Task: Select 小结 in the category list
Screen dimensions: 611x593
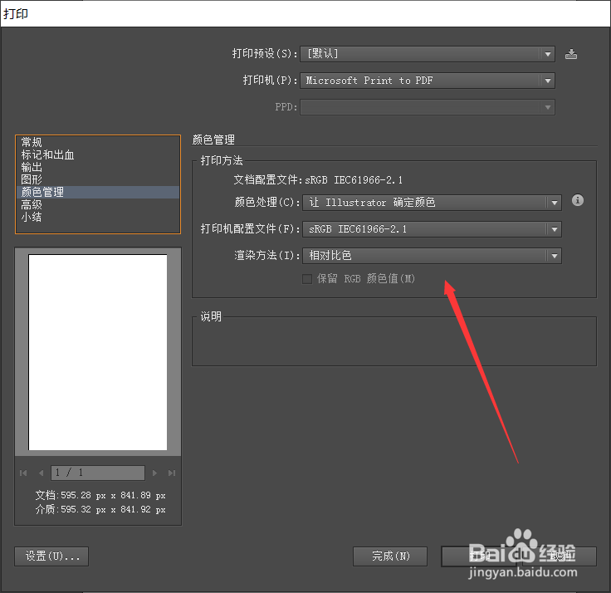Action: pyautogui.click(x=98, y=217)
